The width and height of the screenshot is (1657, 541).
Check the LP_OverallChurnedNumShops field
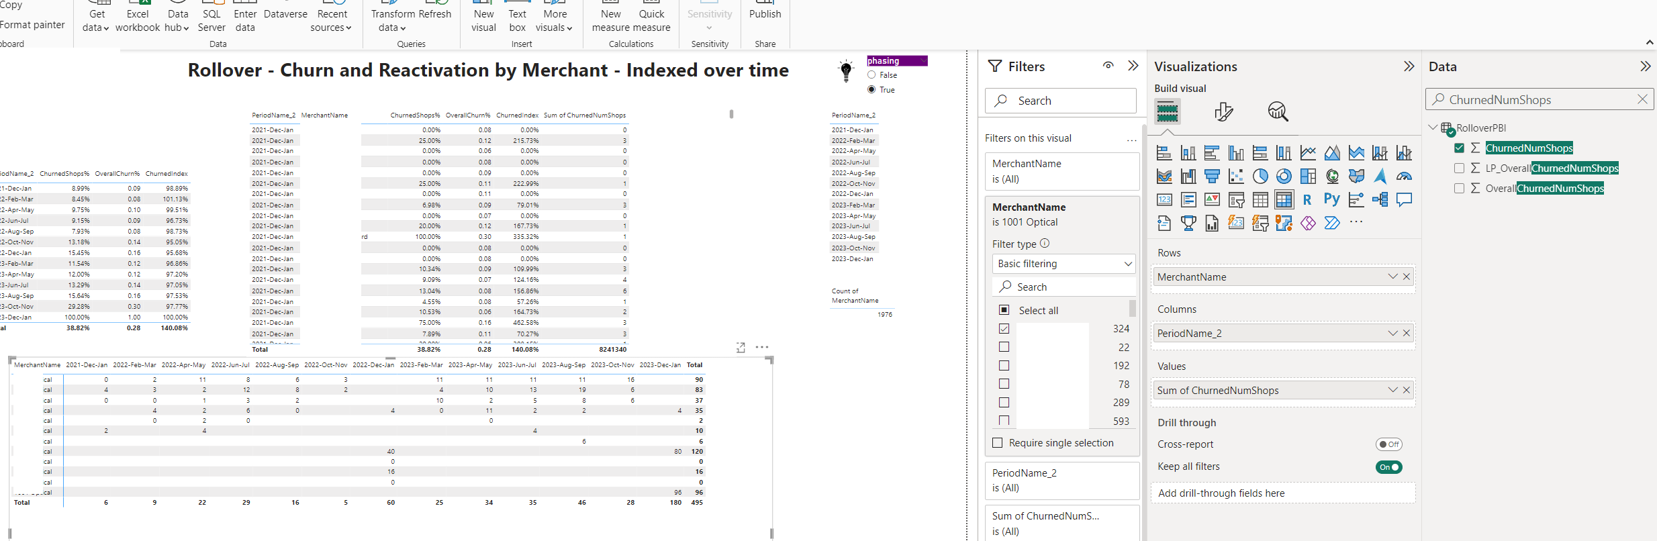click(x=1459, y=168)
